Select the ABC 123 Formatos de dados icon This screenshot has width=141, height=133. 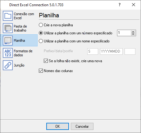pyautogui.click(x=8, y=53)
